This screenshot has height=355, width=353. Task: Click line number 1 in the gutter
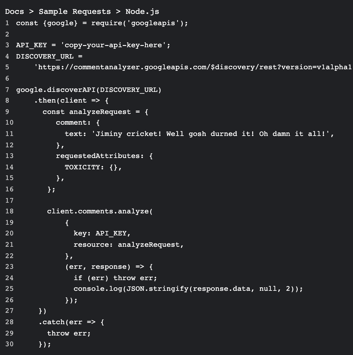tap(7, 23)
